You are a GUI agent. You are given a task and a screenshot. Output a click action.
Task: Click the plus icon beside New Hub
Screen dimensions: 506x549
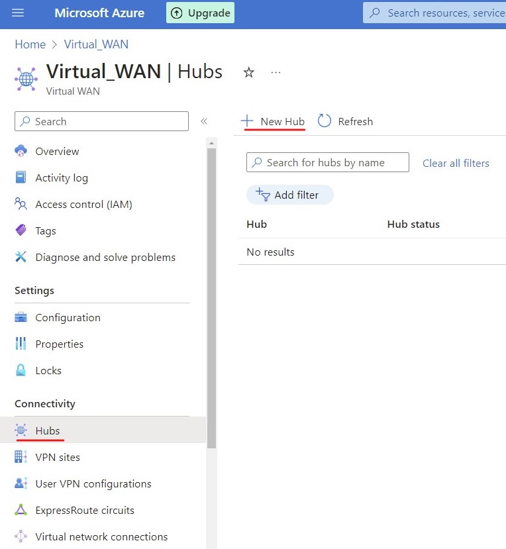tap(247, 121)
